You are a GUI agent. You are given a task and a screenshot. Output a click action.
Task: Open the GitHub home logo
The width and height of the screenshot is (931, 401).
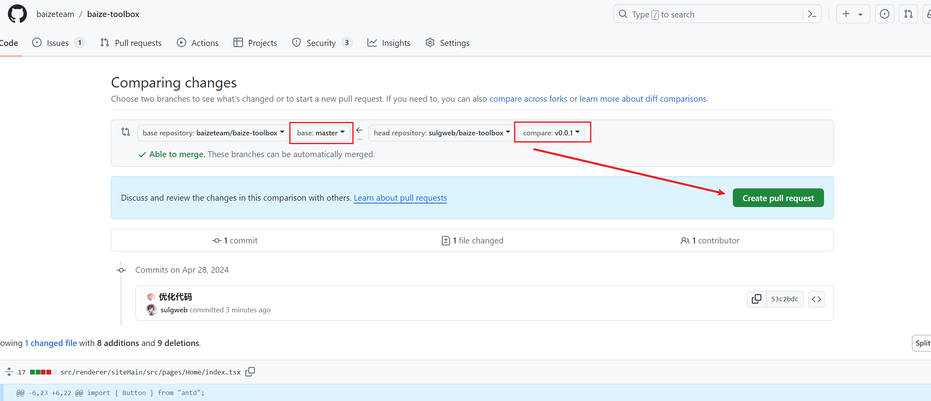coord(17,14)
